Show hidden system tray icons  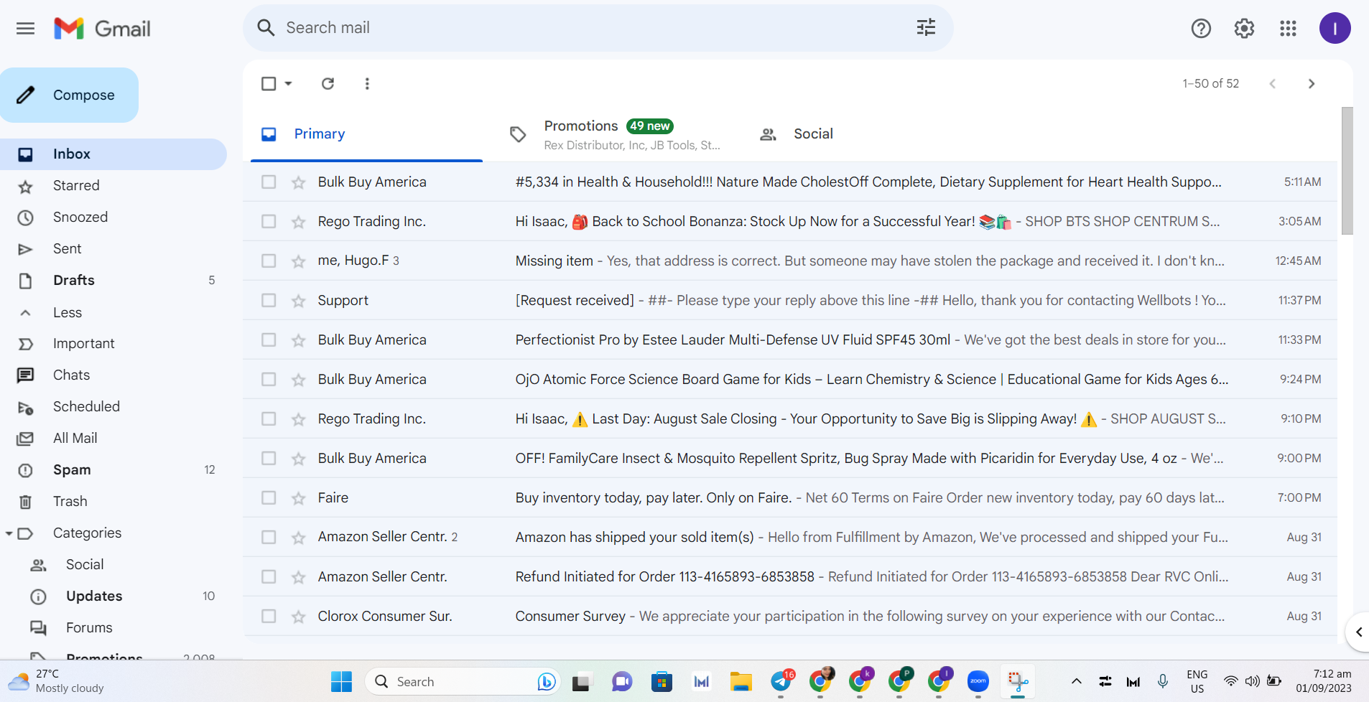(x=1076, y=681)
